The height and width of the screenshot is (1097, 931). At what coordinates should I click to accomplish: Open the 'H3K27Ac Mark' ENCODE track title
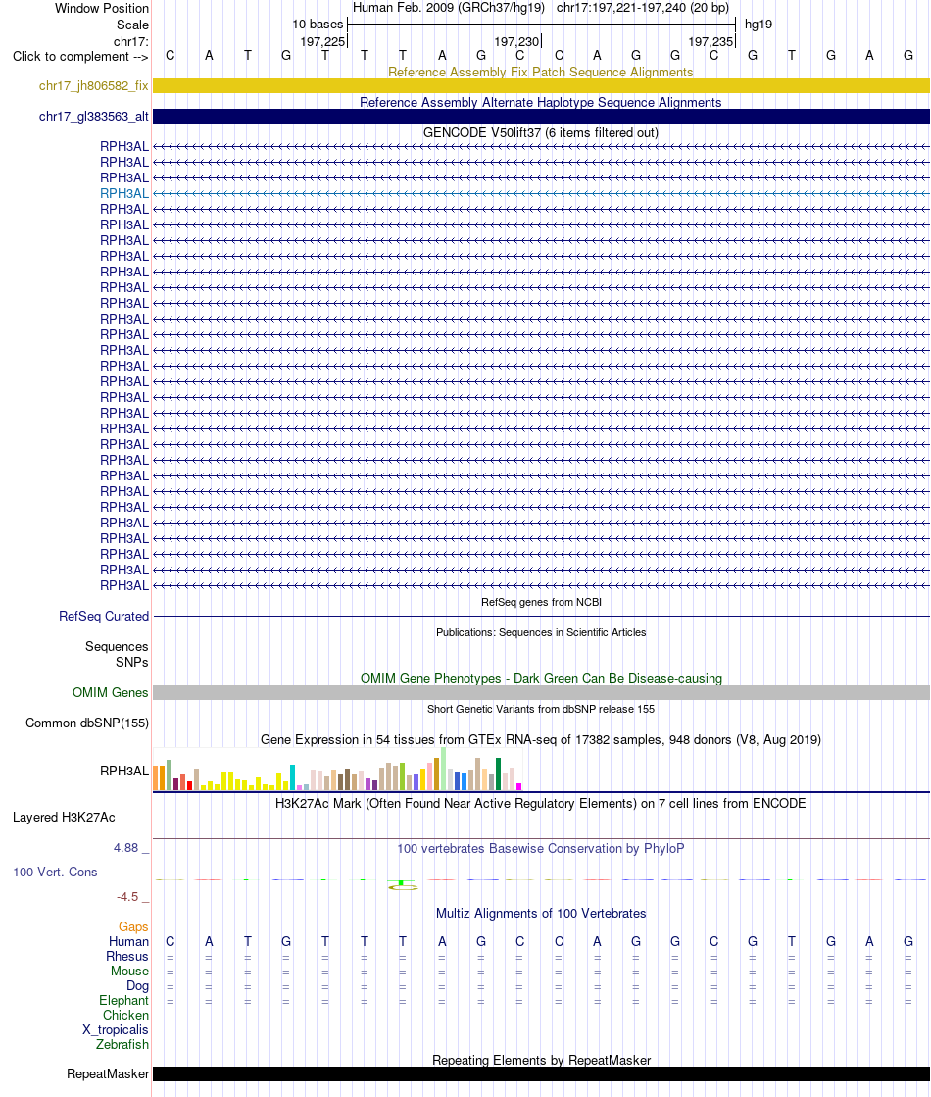[541, 803]
